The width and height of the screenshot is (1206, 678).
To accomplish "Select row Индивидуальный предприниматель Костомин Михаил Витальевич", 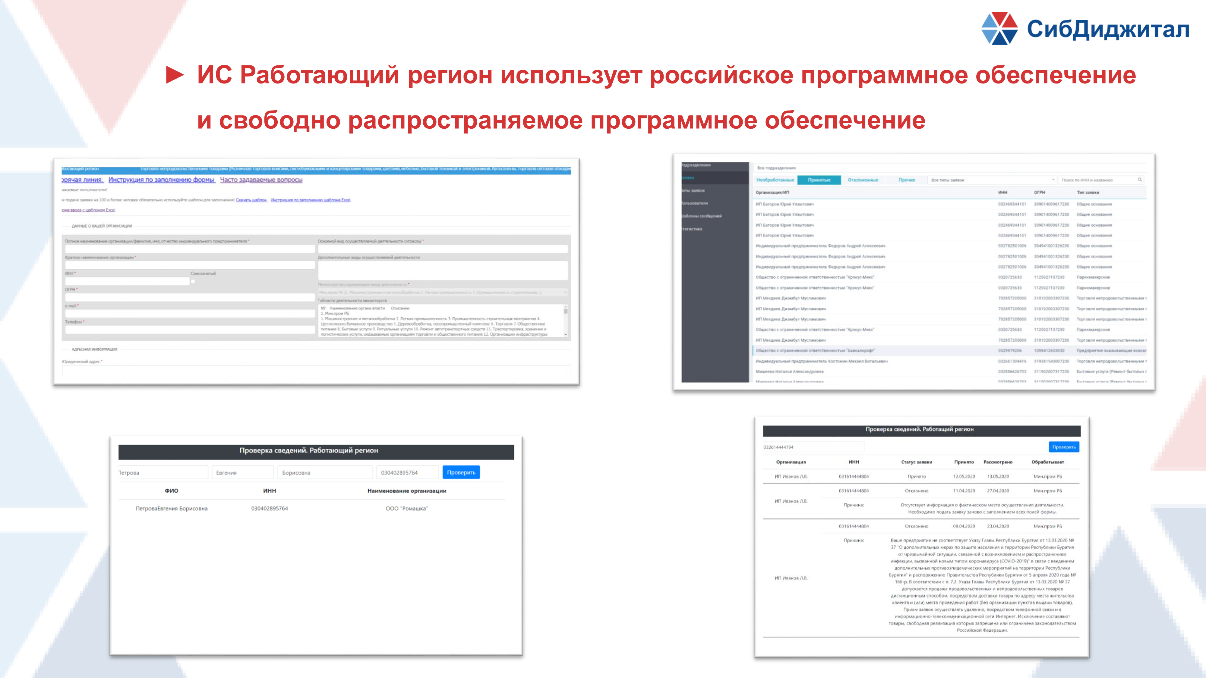I will click(949, 361).
